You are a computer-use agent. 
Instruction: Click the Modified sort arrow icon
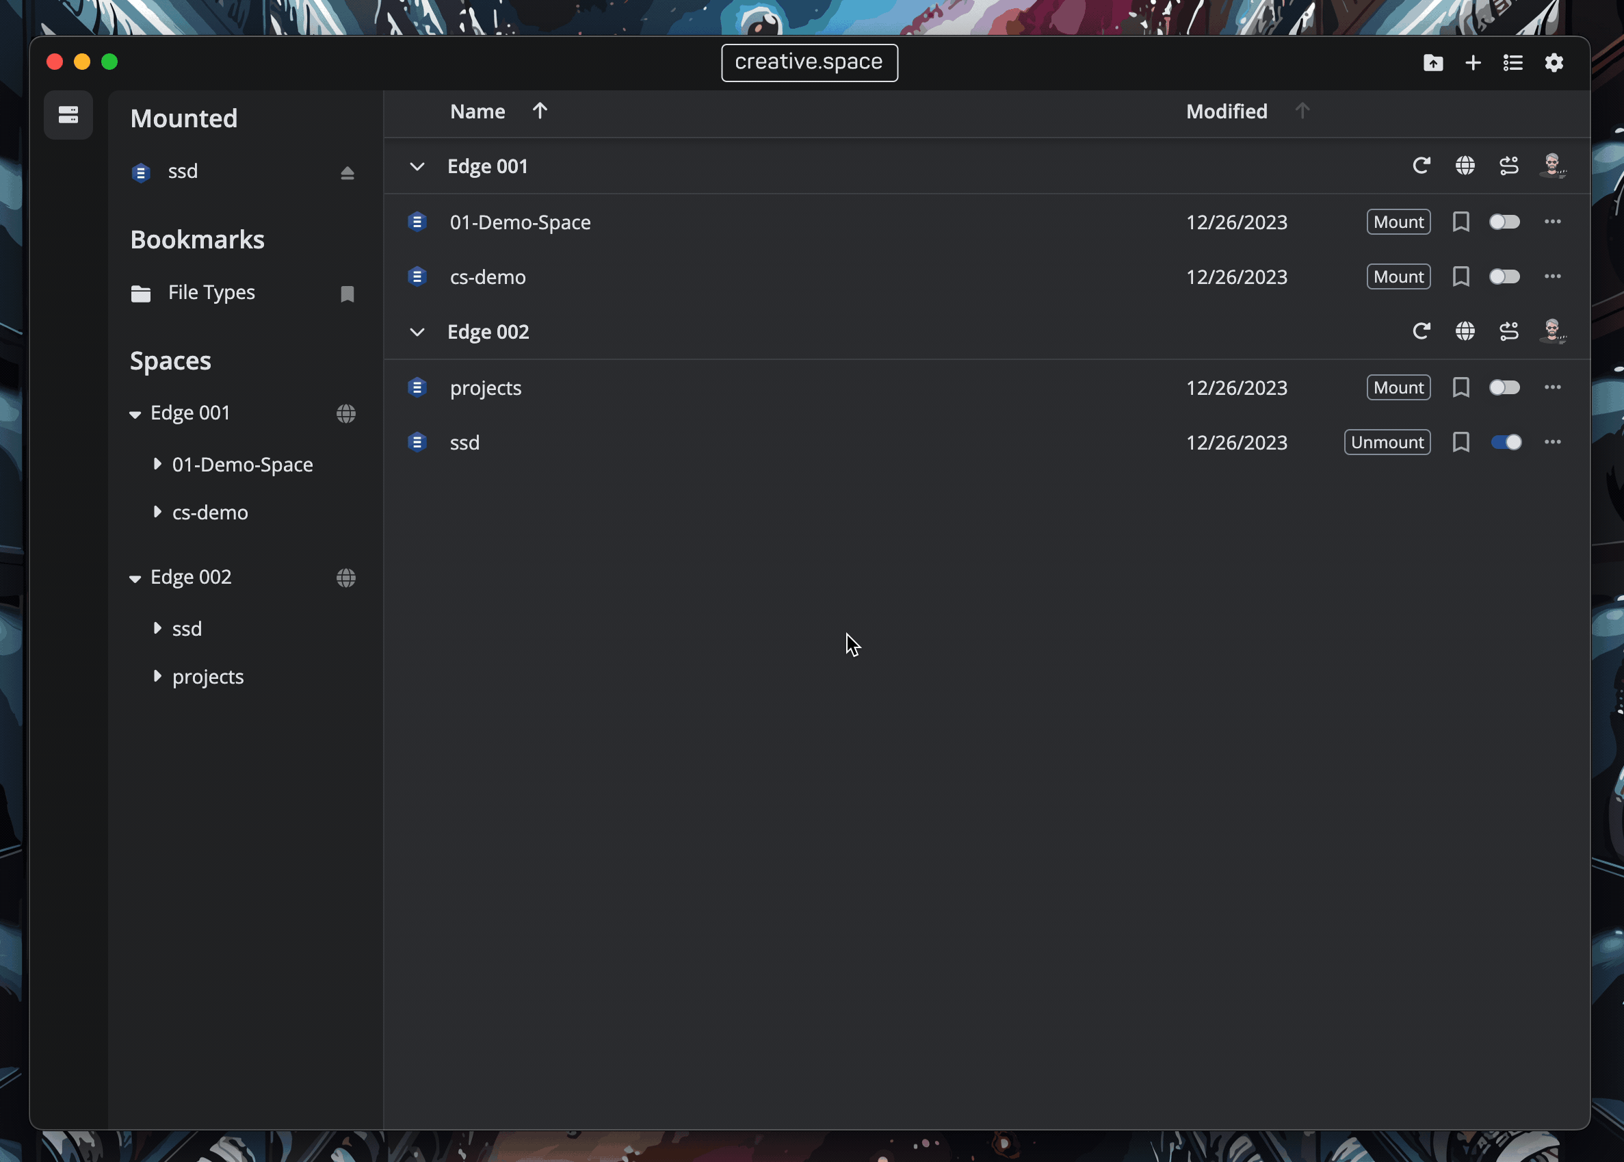tap(1302, 111)
